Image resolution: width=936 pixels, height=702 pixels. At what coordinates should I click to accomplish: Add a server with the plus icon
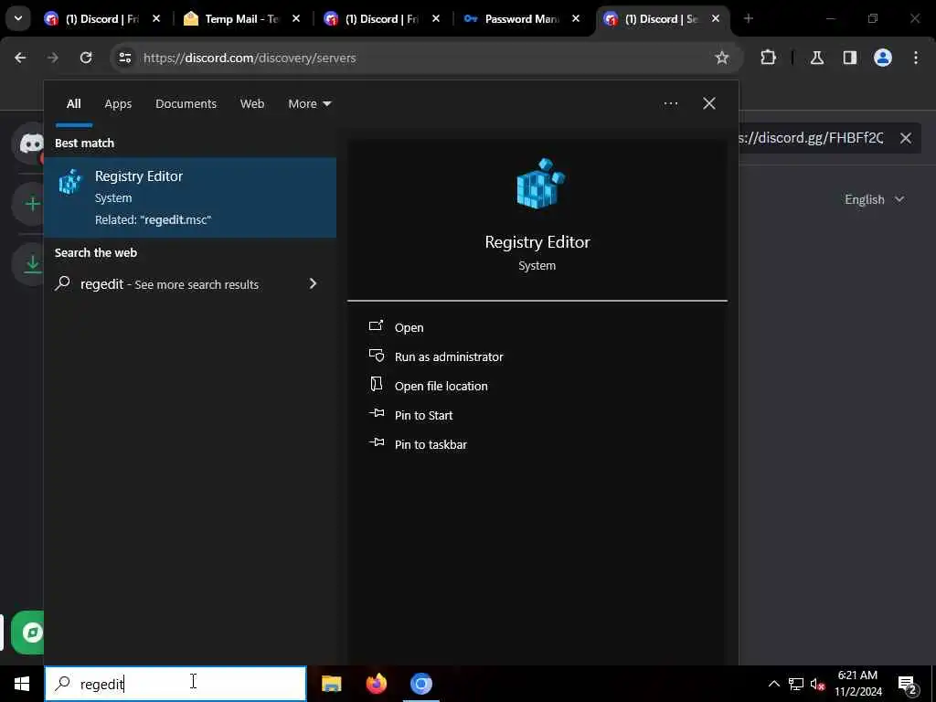[x=31, y=204]
